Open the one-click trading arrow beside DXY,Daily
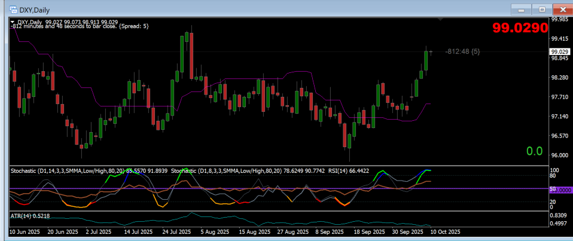 point(13,22)
